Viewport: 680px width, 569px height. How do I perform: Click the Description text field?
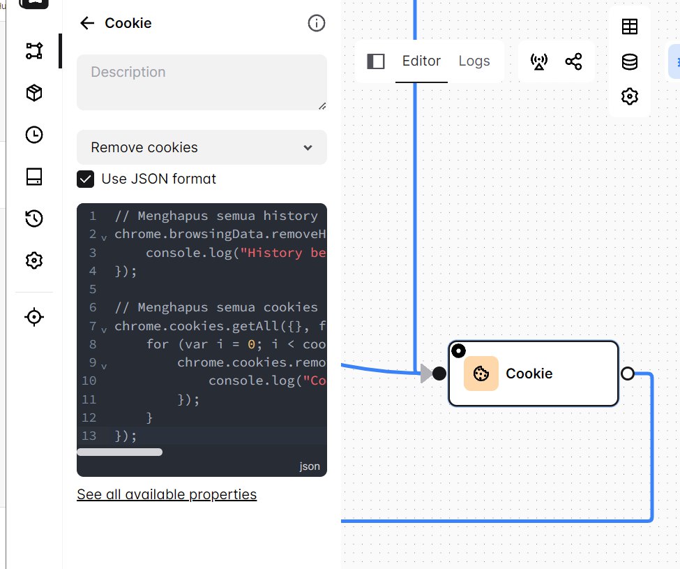point(202,82)
